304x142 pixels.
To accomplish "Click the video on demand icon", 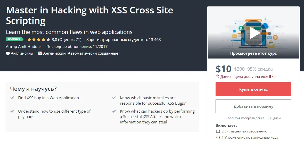I will point(218,131).
